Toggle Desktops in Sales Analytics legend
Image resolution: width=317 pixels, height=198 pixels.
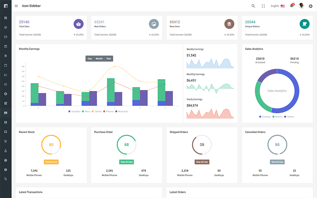tap(265, 117)
